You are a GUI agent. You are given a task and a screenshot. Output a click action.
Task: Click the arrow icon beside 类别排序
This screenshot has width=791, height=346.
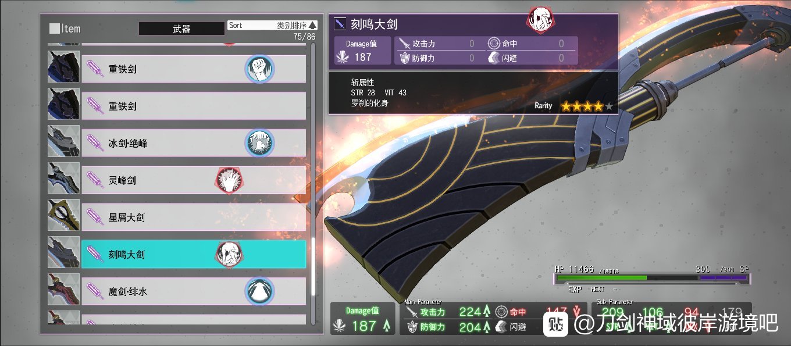click(x=312, y=25)
